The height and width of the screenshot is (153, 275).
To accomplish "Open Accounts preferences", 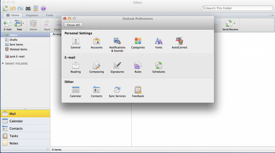I will (x=96, y=43).
